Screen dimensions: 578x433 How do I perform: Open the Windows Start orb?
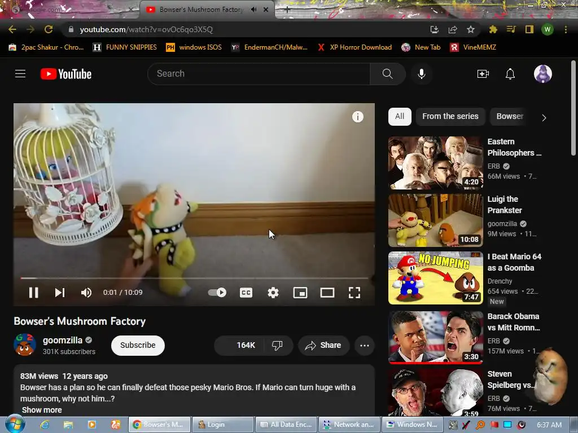[15, 424]
